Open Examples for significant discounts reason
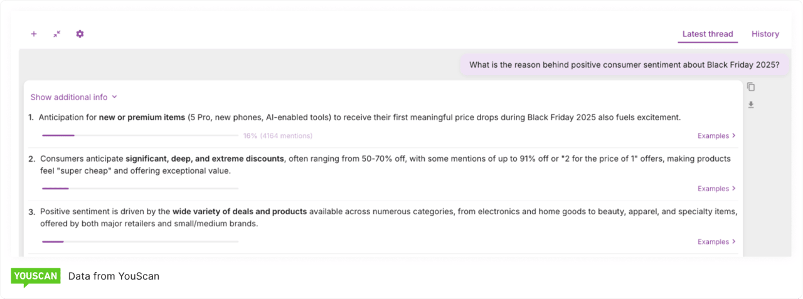Viewport: 803px width, 299px height. [716, 189]
